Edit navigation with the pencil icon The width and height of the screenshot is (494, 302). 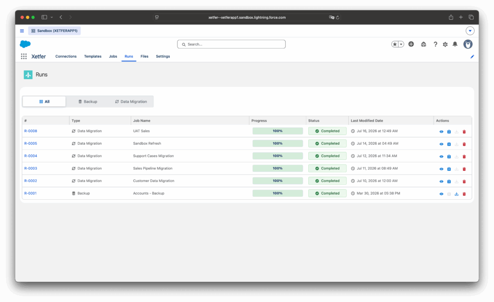[472, 56]
